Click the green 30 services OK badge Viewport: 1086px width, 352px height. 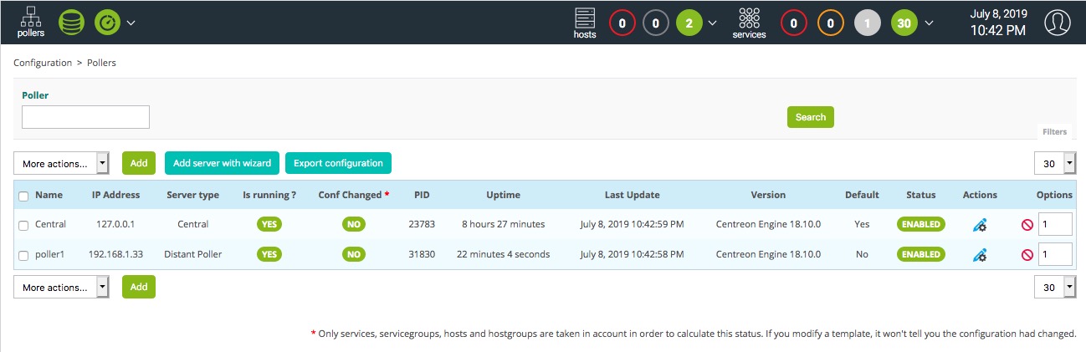click(904, 23)
